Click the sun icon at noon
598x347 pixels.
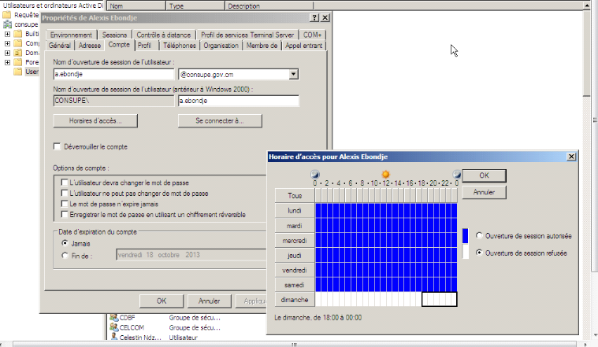point(385,174)
